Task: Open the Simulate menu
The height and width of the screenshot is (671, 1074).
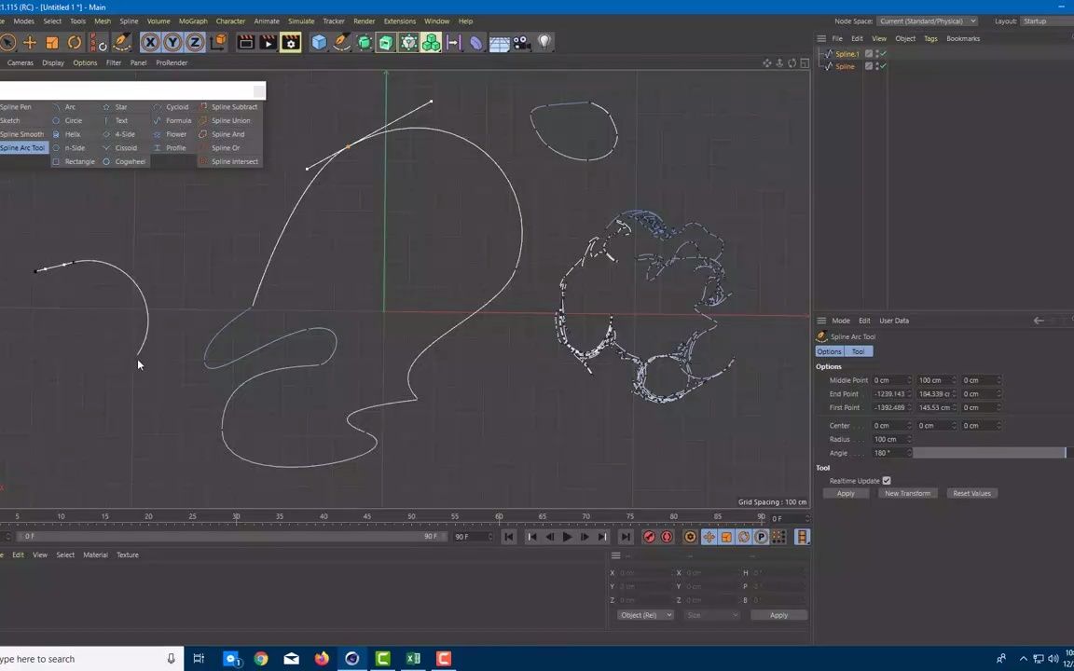Action: click(301, 21)
